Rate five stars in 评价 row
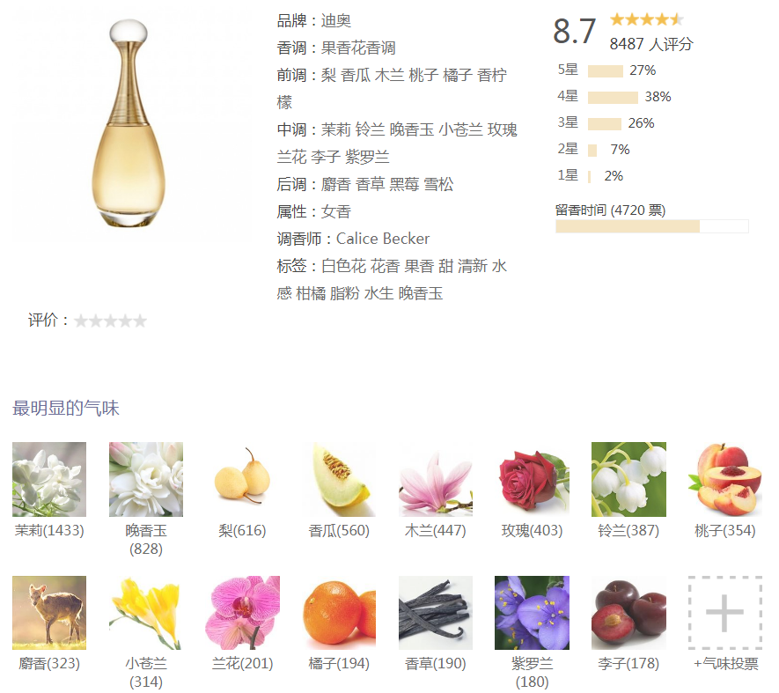This screenshot has height=693, width=779. [140, 321]
